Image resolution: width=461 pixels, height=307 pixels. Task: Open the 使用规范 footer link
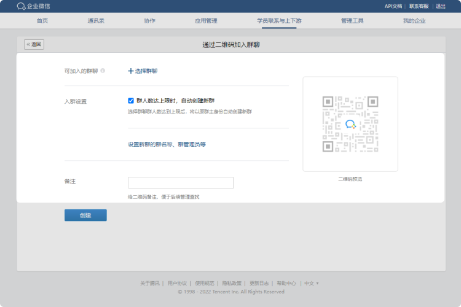(204, 283)
